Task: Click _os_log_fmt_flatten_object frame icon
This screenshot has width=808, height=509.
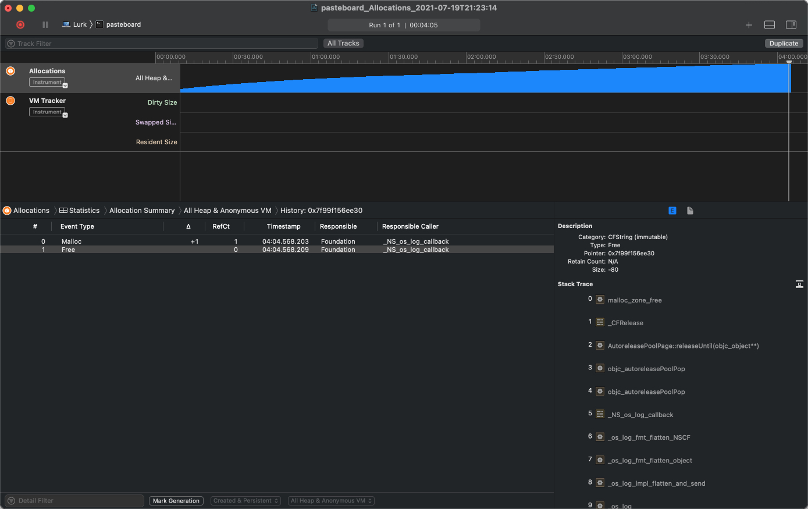Action: (600, 460)
